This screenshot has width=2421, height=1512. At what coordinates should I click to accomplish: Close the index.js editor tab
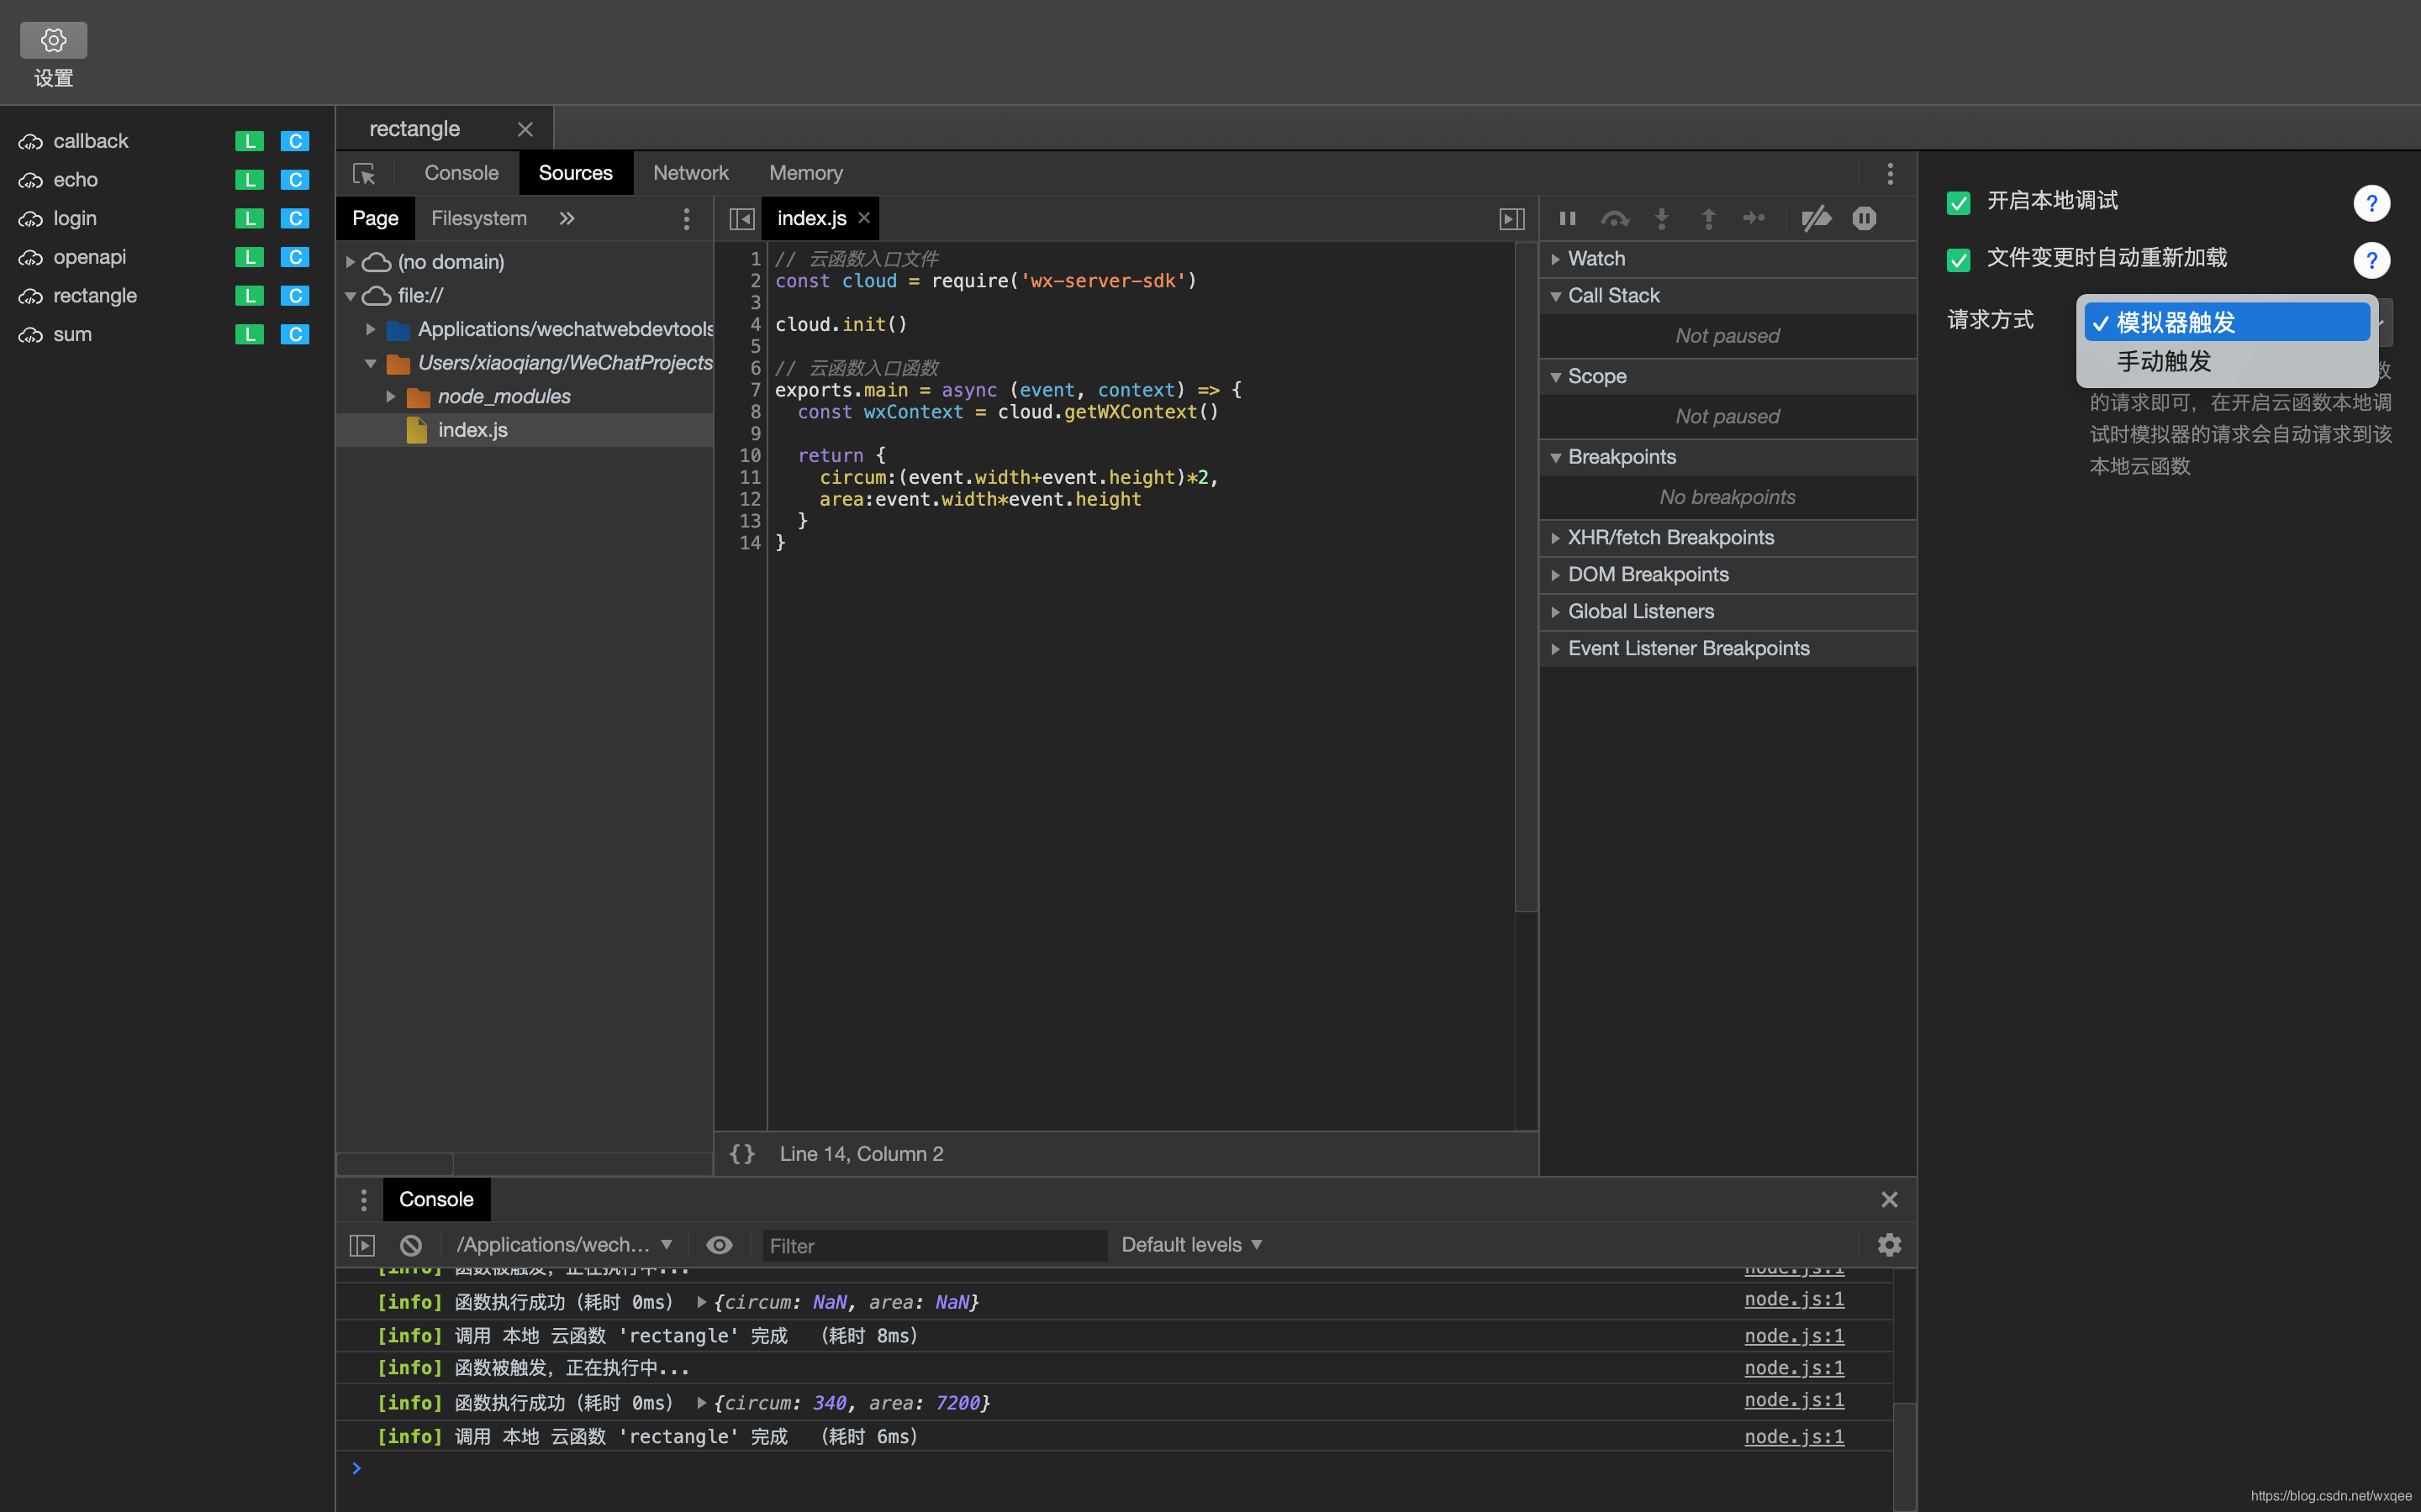[x=864, y=218]
